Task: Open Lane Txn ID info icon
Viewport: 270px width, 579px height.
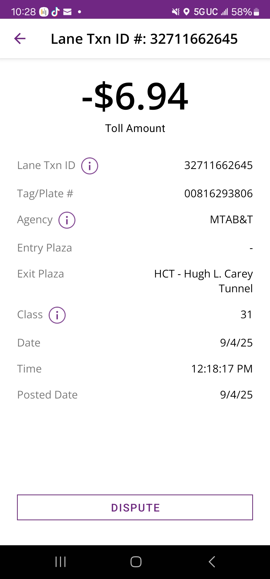Action: [89, 166]
